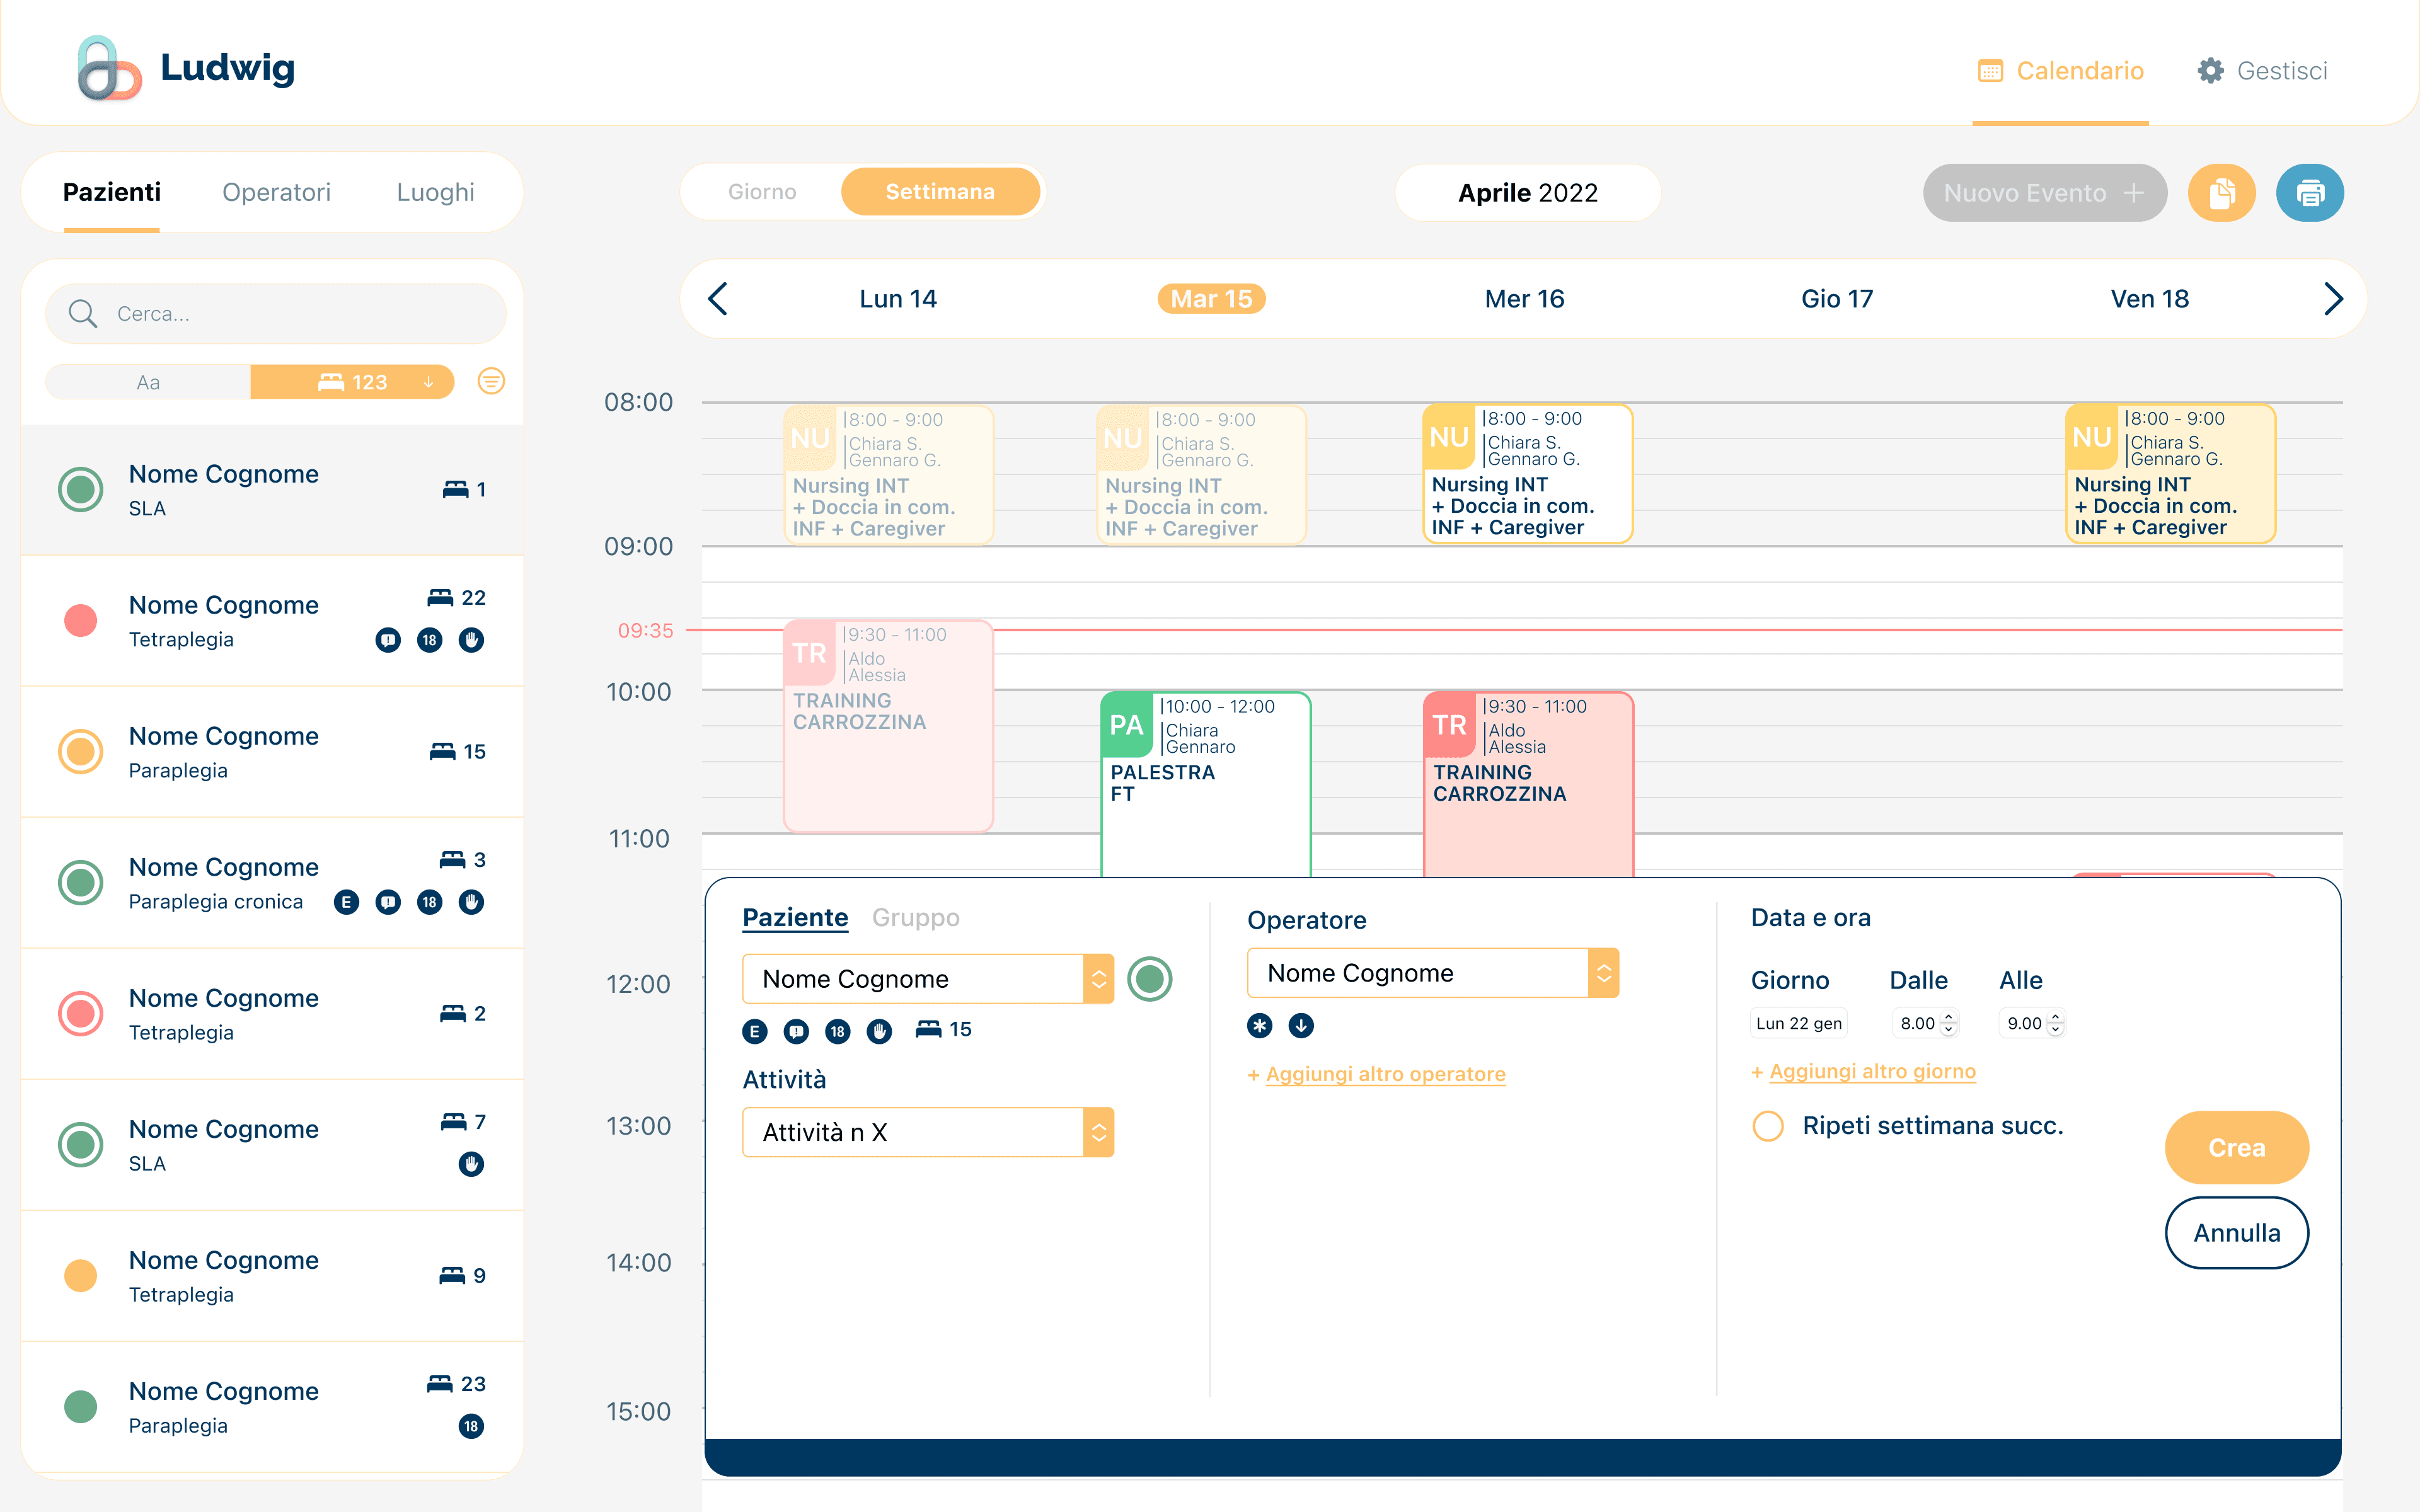Select first patient with bed 1, SLA
The width and height of the screenshot is (2420, 1512).
pos(272,490)
